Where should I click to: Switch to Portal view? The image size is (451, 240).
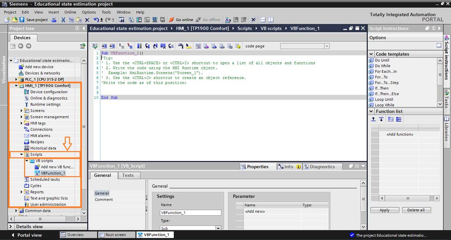tap(26, 235)
